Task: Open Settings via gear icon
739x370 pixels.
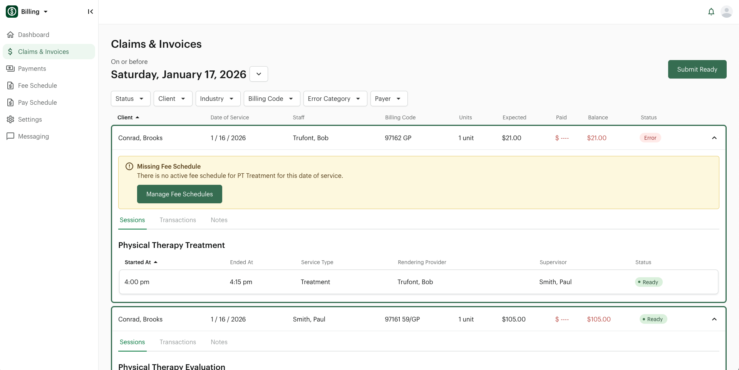Action: pos(10,119)
